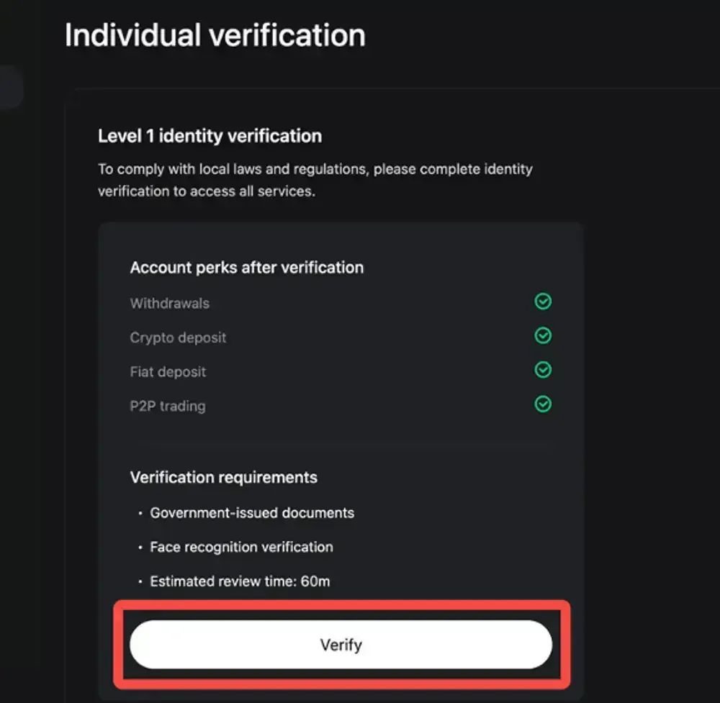Expand the Account perks after verification section
The width and height of the screenshot is (720, 703).
point(246,267)
